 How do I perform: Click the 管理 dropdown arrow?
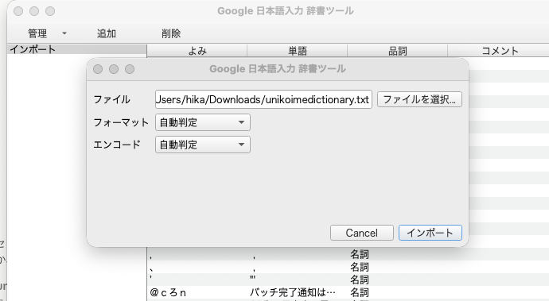[64, 33]
